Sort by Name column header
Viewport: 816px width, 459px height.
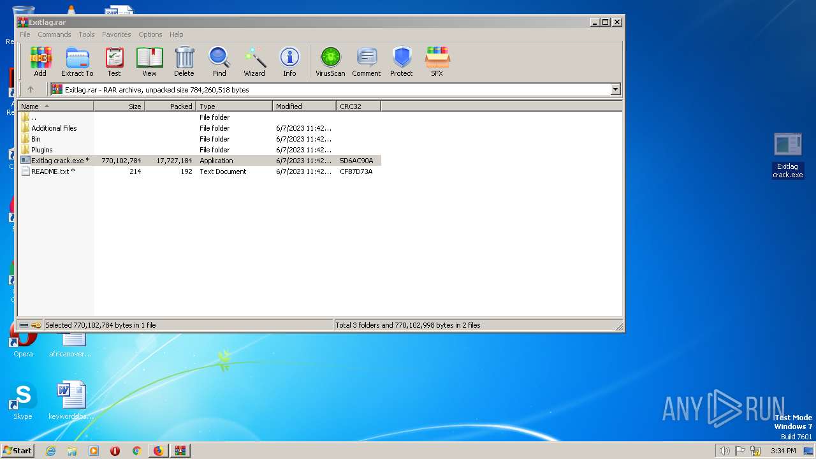click(x=56, y=106)
